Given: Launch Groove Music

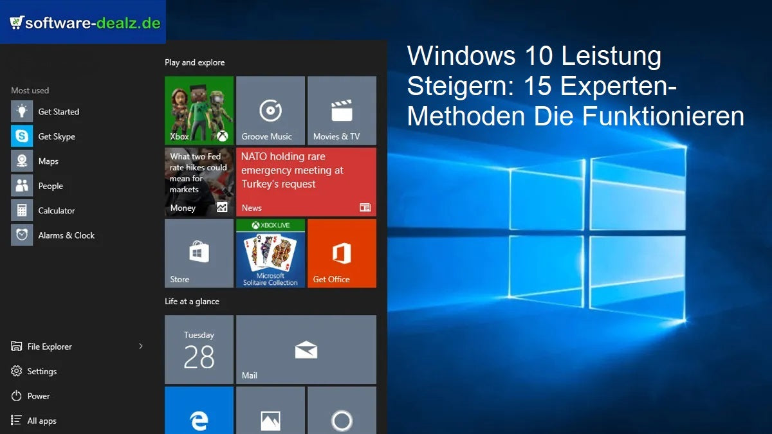Looking at the screenshot, I should (x=270, y=109).
